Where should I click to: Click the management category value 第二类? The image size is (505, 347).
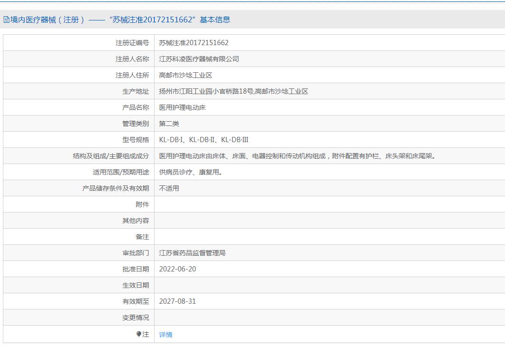click(x=169, y=124)
